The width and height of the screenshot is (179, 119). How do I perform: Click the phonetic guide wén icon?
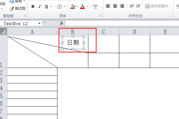(x=95, y=7)
